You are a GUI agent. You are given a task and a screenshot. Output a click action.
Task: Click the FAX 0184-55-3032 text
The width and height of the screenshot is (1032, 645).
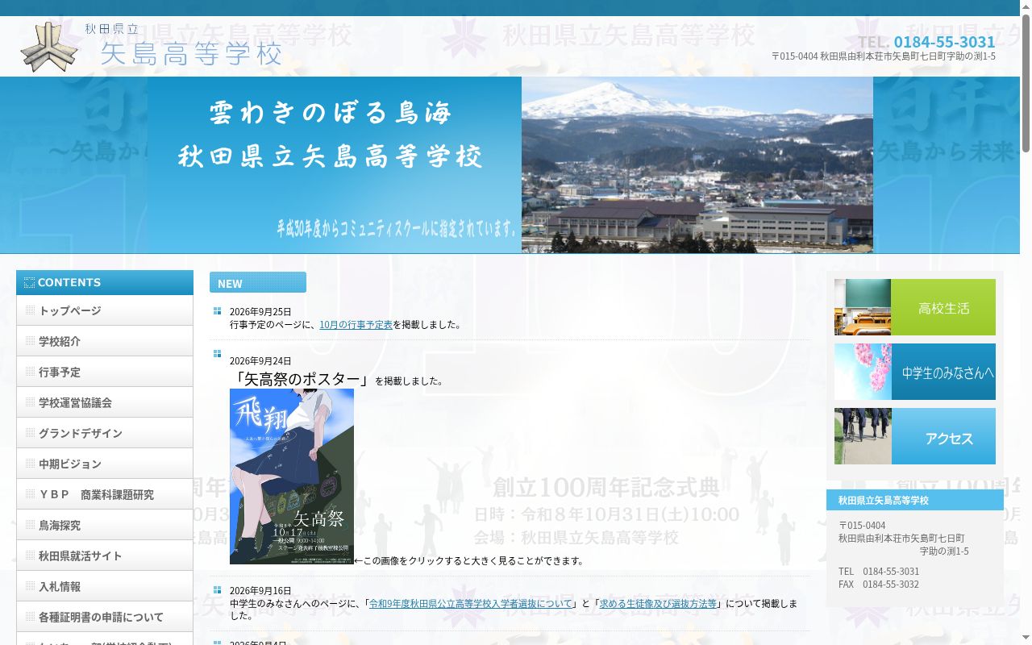coord(879,585)
